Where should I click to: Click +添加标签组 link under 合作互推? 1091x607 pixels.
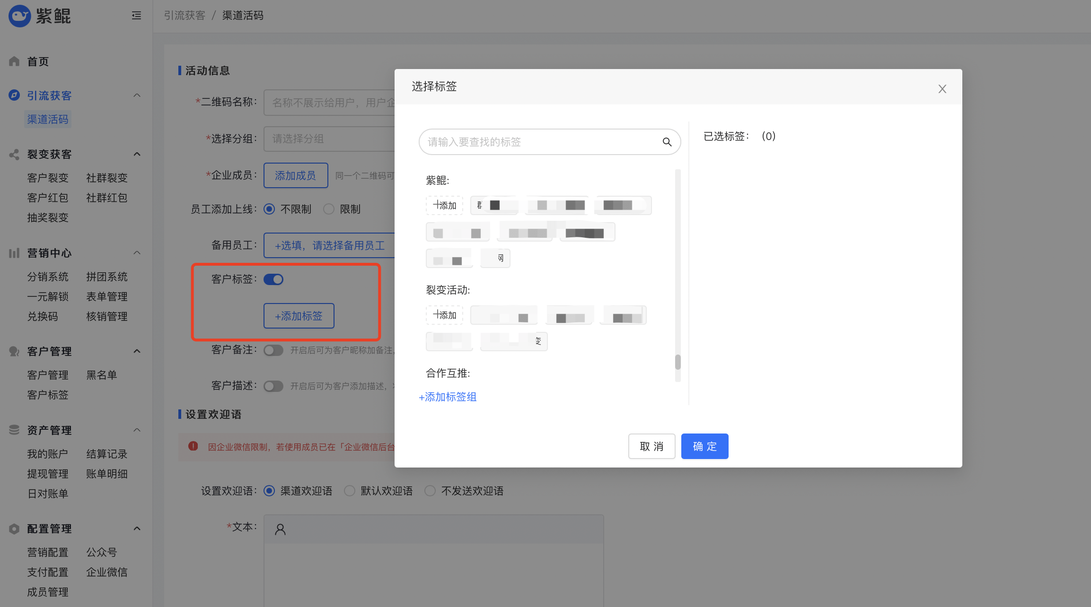[447, 397]
